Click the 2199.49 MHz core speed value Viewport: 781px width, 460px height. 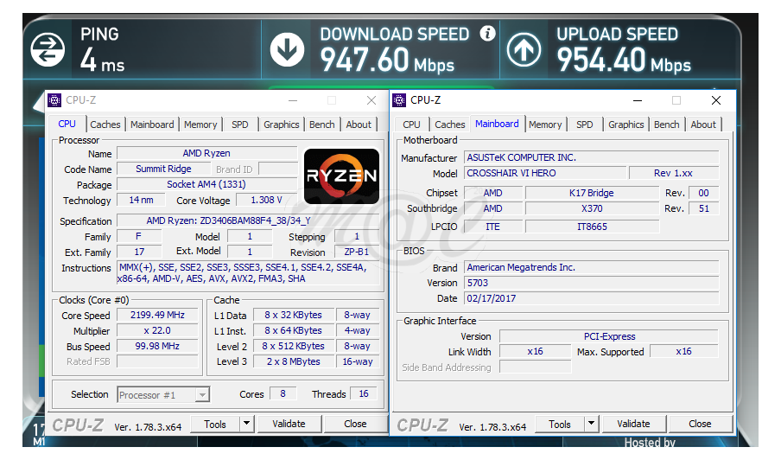tap(157, 315)
